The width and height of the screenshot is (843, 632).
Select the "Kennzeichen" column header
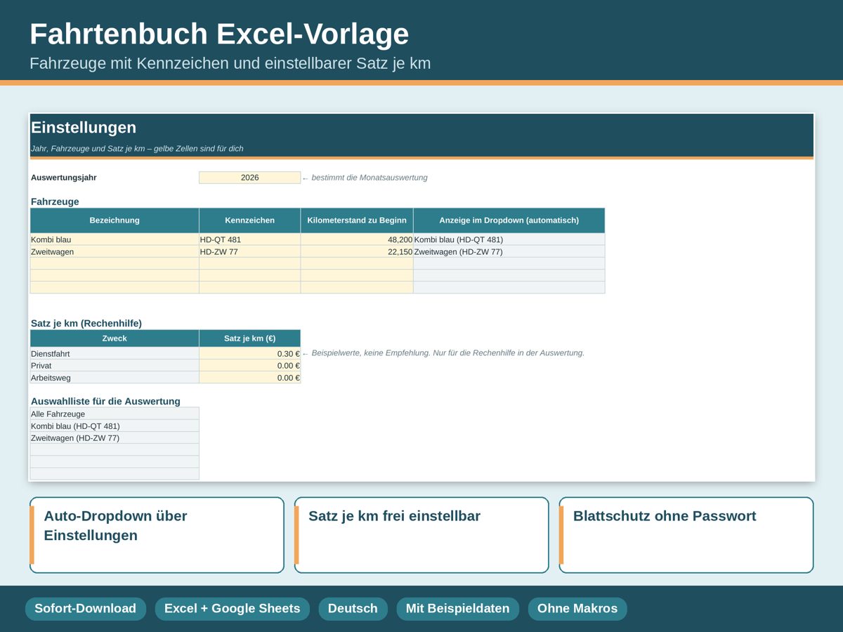click(249, 220)
